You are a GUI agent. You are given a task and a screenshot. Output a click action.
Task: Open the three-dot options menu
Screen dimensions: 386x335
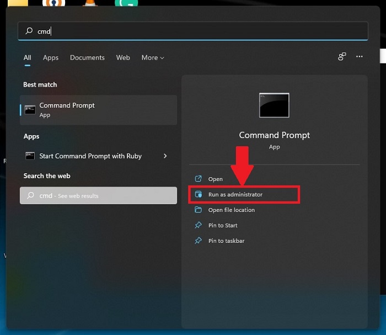(x=359, y=56)
